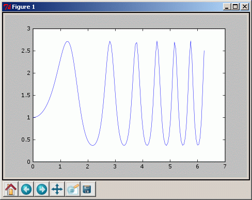Click the curve trough near x=2
This screenshot has width=252, height=200.
pyautogui.click(x=92, y=145)
